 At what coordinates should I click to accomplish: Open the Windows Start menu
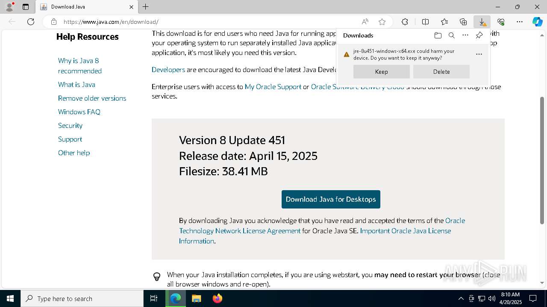click(10, 298)
